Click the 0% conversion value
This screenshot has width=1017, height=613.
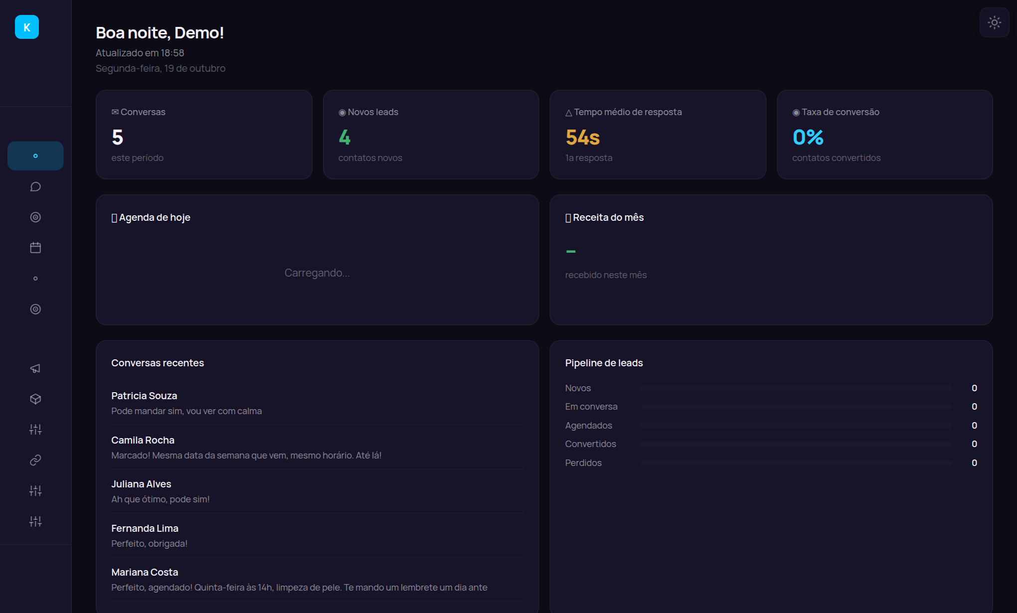click(x=808, y=137)
